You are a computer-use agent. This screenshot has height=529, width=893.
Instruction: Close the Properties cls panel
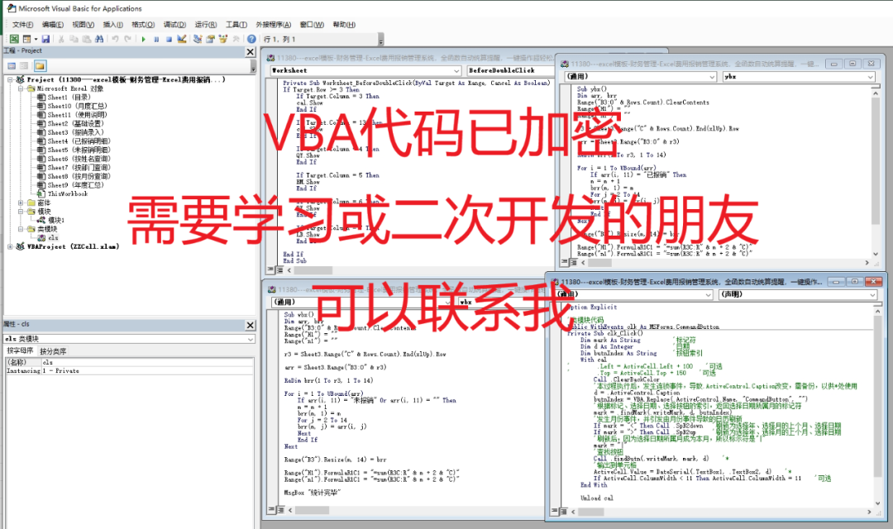pos(250,325)
